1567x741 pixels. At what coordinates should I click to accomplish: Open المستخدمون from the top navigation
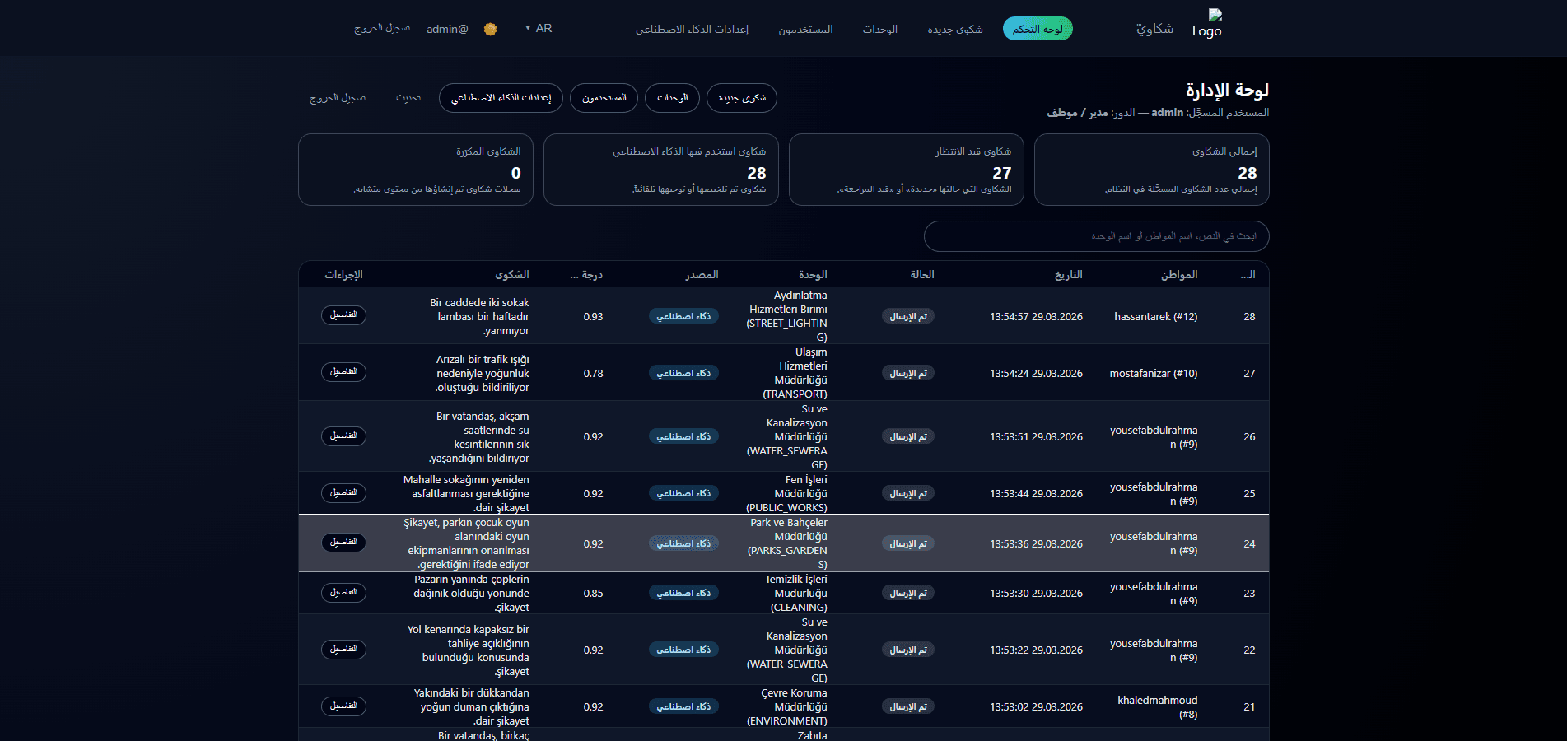tap(804, 30)
